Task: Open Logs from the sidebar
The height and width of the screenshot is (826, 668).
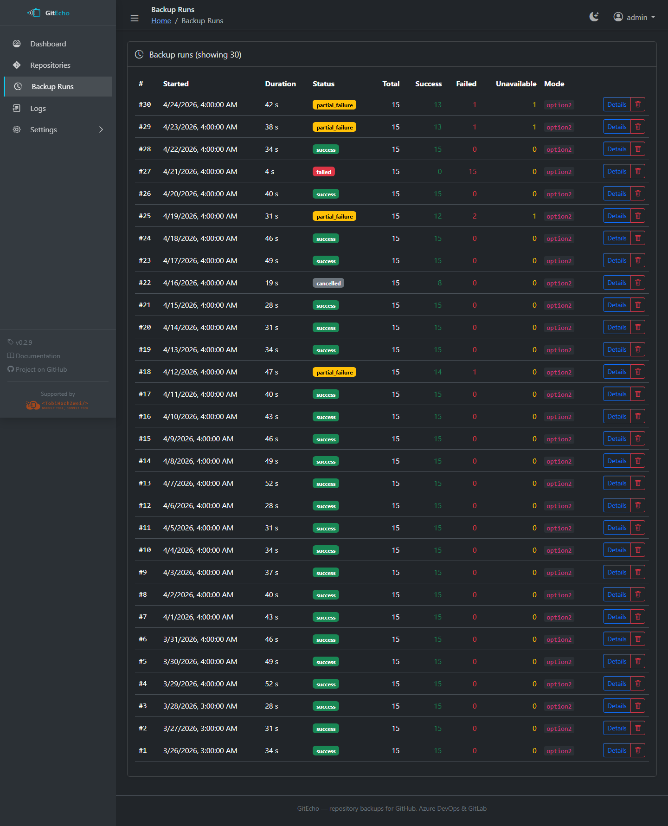Action: click(38, 109)
